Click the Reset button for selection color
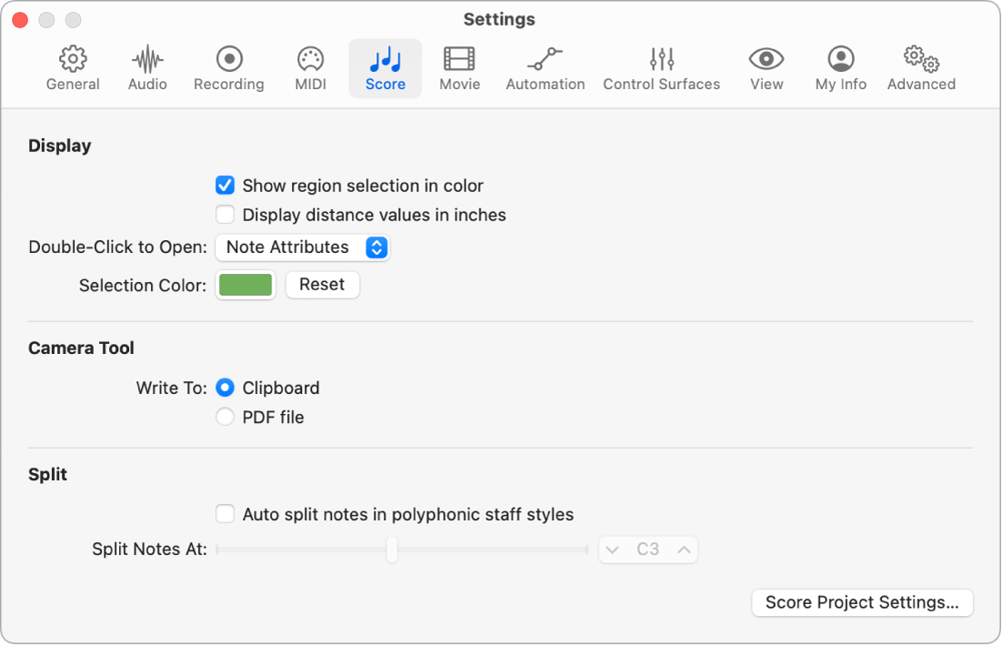 322,284
